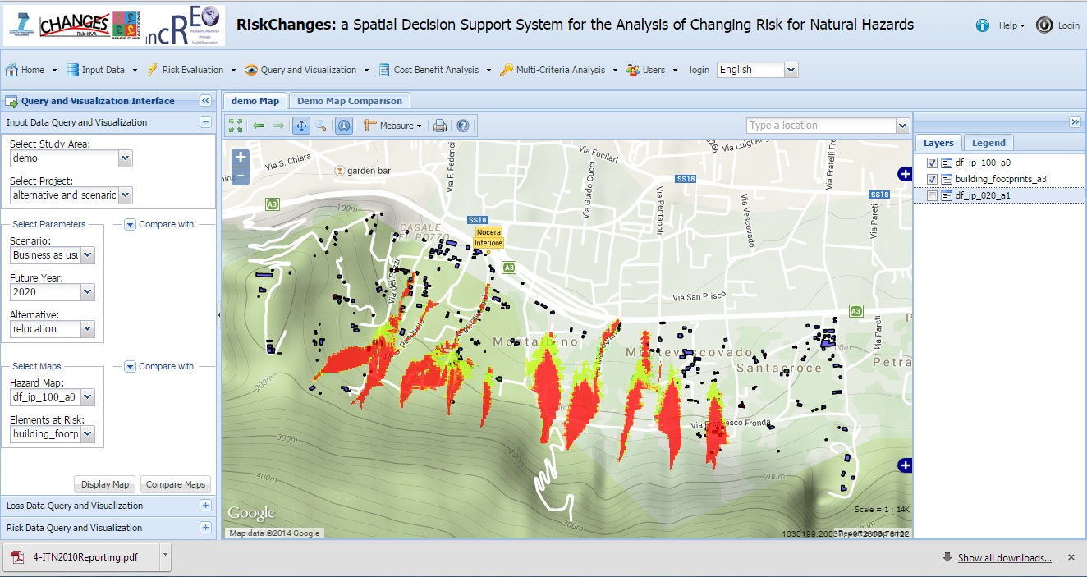1087x577 pixels.
Task: Open the Future Year dropdown
Action: tap(88, 292)
